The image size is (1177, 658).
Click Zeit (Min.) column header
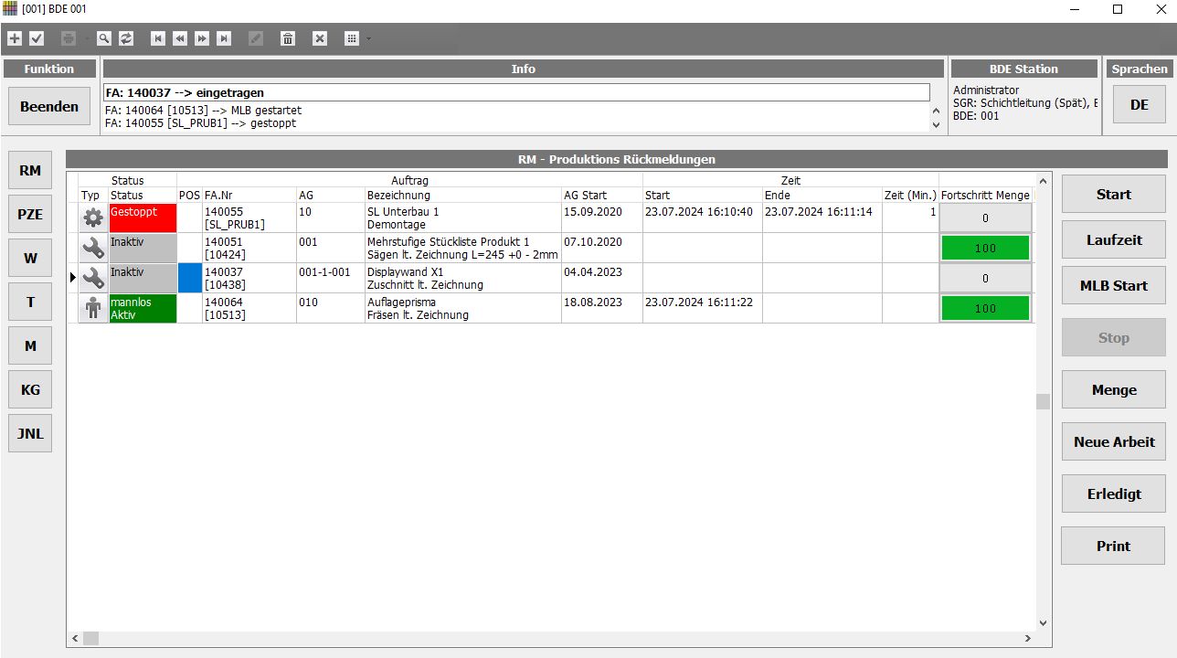point(909,195)
